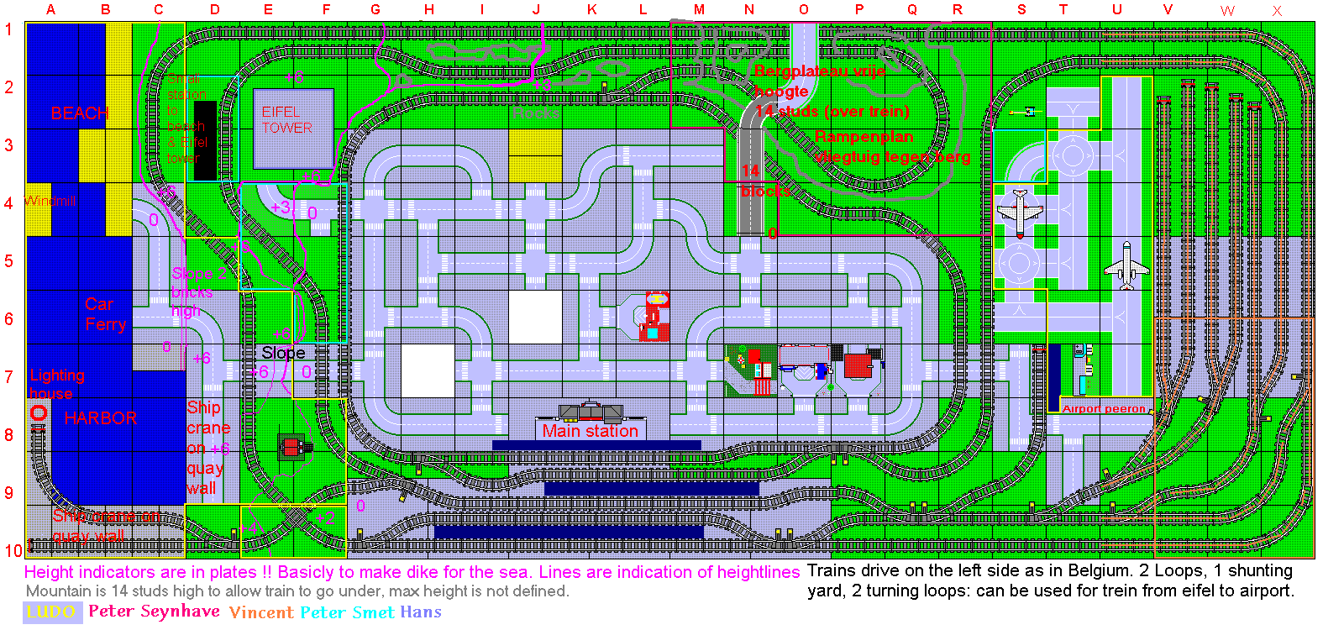Click the Peter Seynhave legend name
Image resolution: width=1344 pixels, height=630 pixels.
[x=154, y=611]
